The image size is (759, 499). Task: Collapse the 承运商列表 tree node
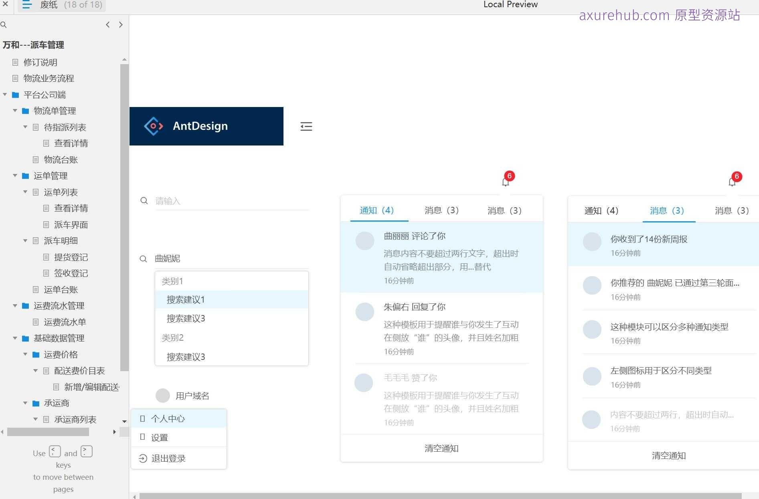[34, 419]
